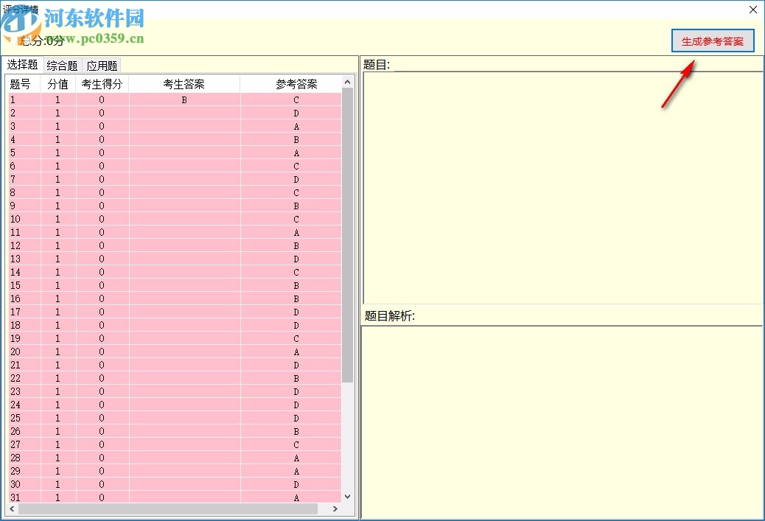Select question number 11 row
The height and width of the screenshot is (521, 765).
15,232
